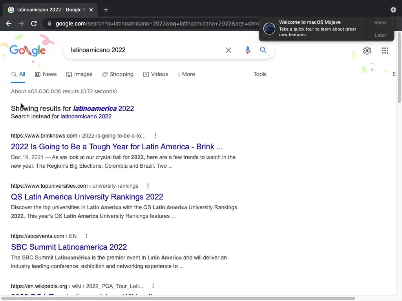The width and height of the screenshot is (402, 301).
Task: Open the Google apps grid icon
Action: click(385, 51)
